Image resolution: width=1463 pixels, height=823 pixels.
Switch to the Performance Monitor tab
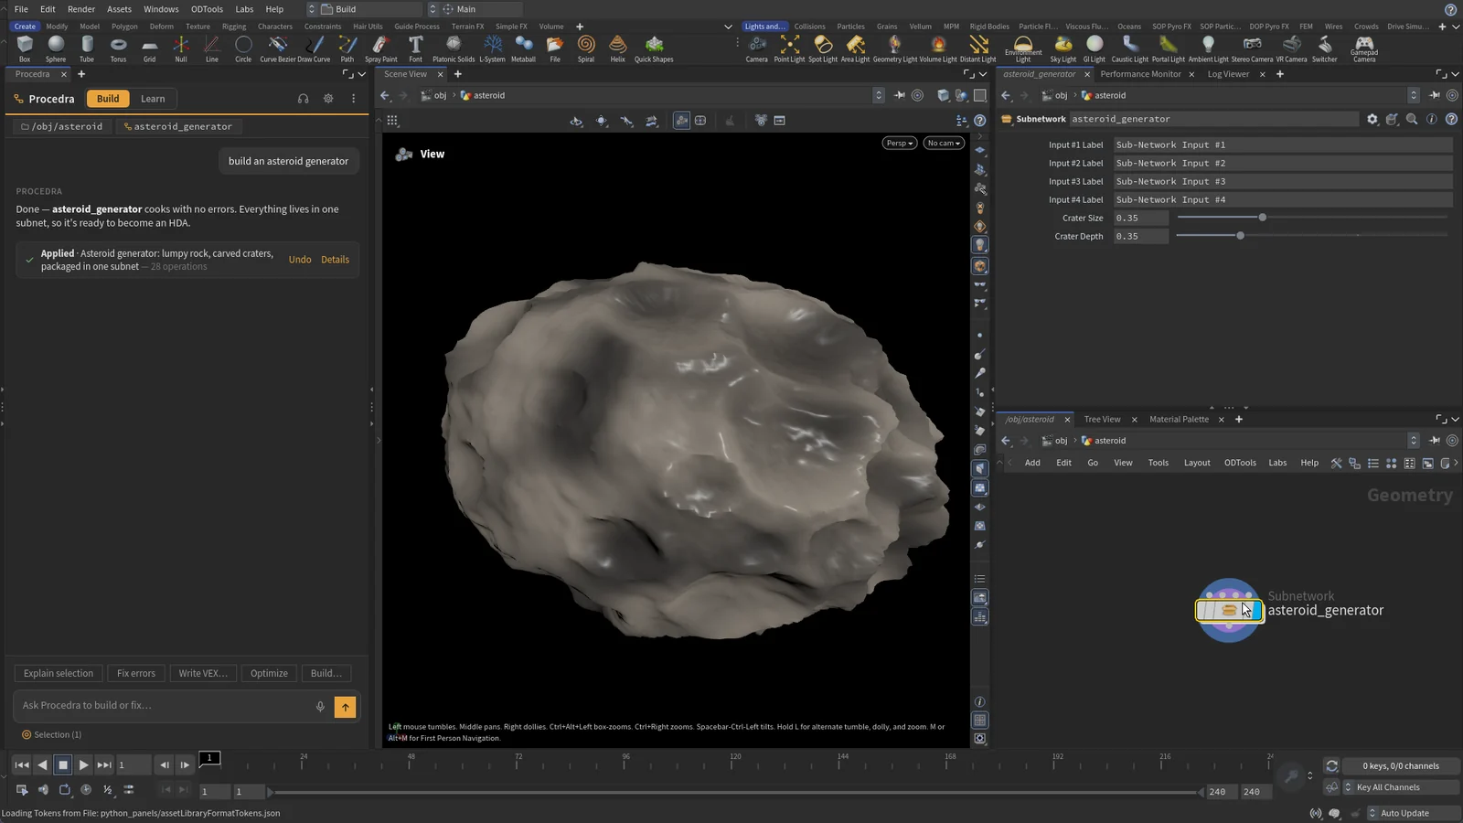pos(1140,74)
